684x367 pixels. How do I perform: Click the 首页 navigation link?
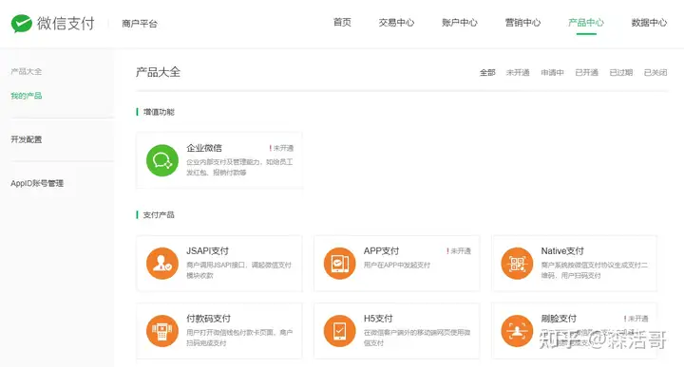click(342, 23)
